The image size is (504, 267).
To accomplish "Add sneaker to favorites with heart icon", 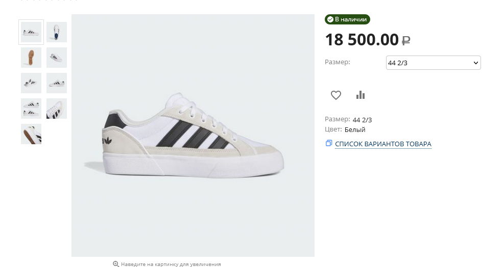I will pyautogui.click(x=335, y=95).
